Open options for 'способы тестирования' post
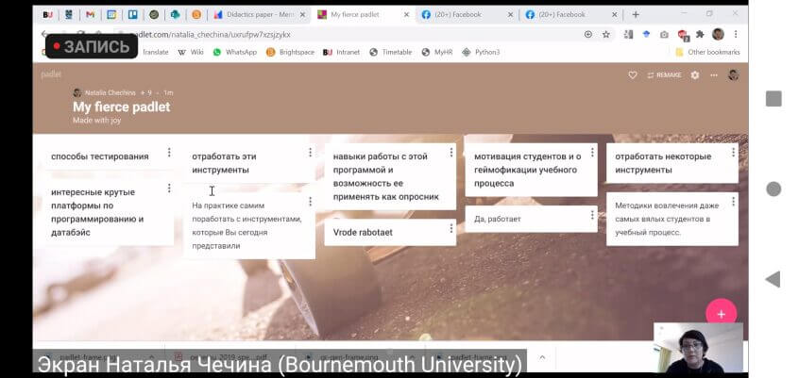The width and height of the screenshot is (799, 378). tap(169, 153)
